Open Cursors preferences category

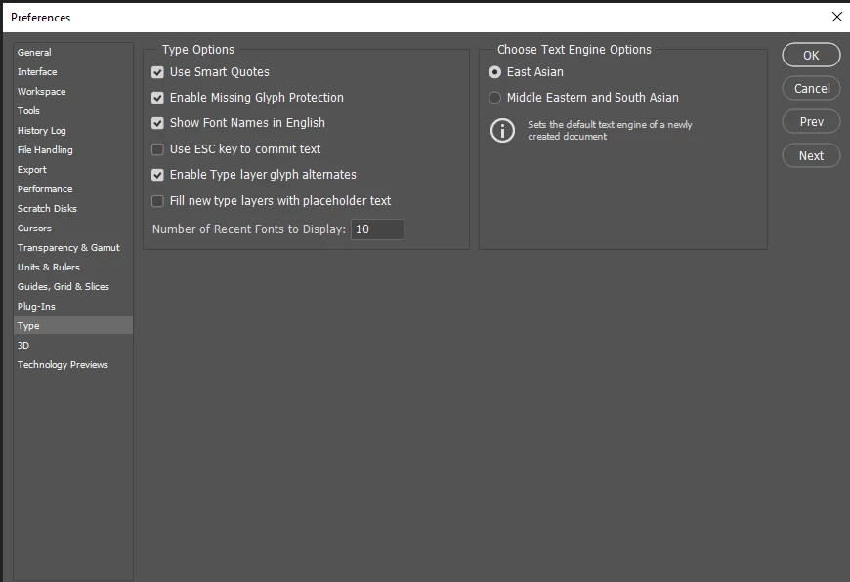(73, 228)
